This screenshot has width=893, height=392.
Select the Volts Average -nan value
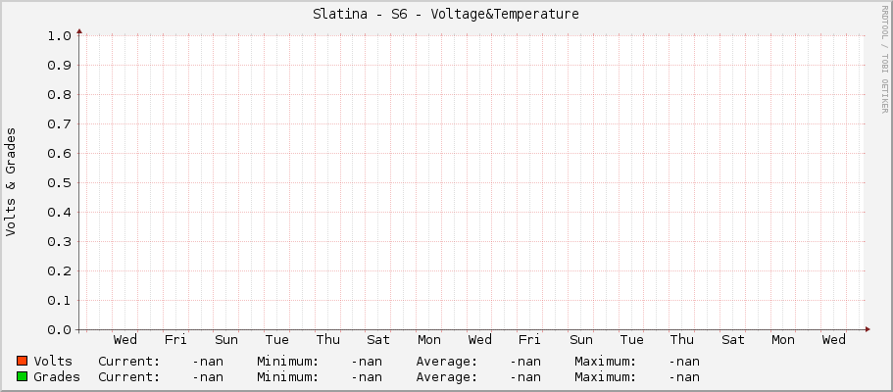coord(525,362)
